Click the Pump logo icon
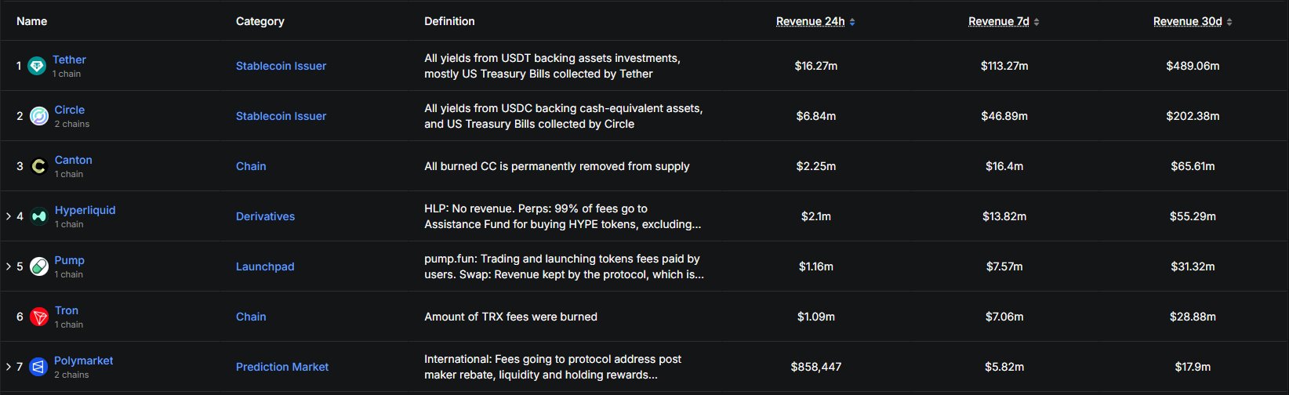 [x=38, y=267]
